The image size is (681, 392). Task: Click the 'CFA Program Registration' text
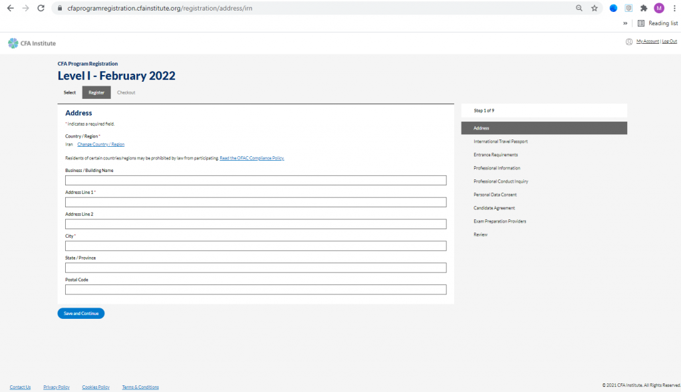(x=88, y=63)
